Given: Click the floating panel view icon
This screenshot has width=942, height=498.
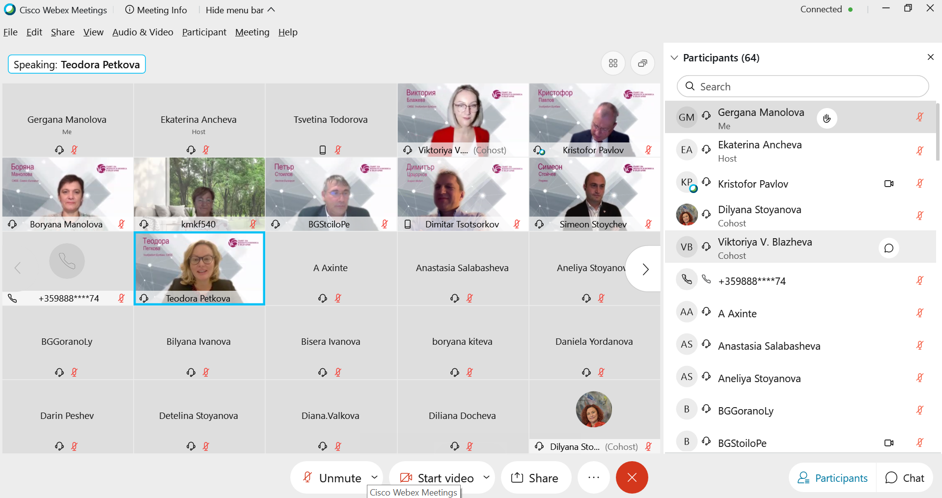Looking at the screenshot, I should tap(642, 63).
